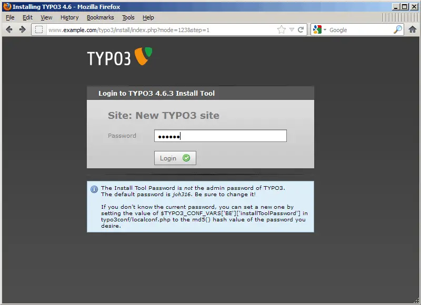
Task: Click the Firefox icon in title bar
Action: click(7, 6)
